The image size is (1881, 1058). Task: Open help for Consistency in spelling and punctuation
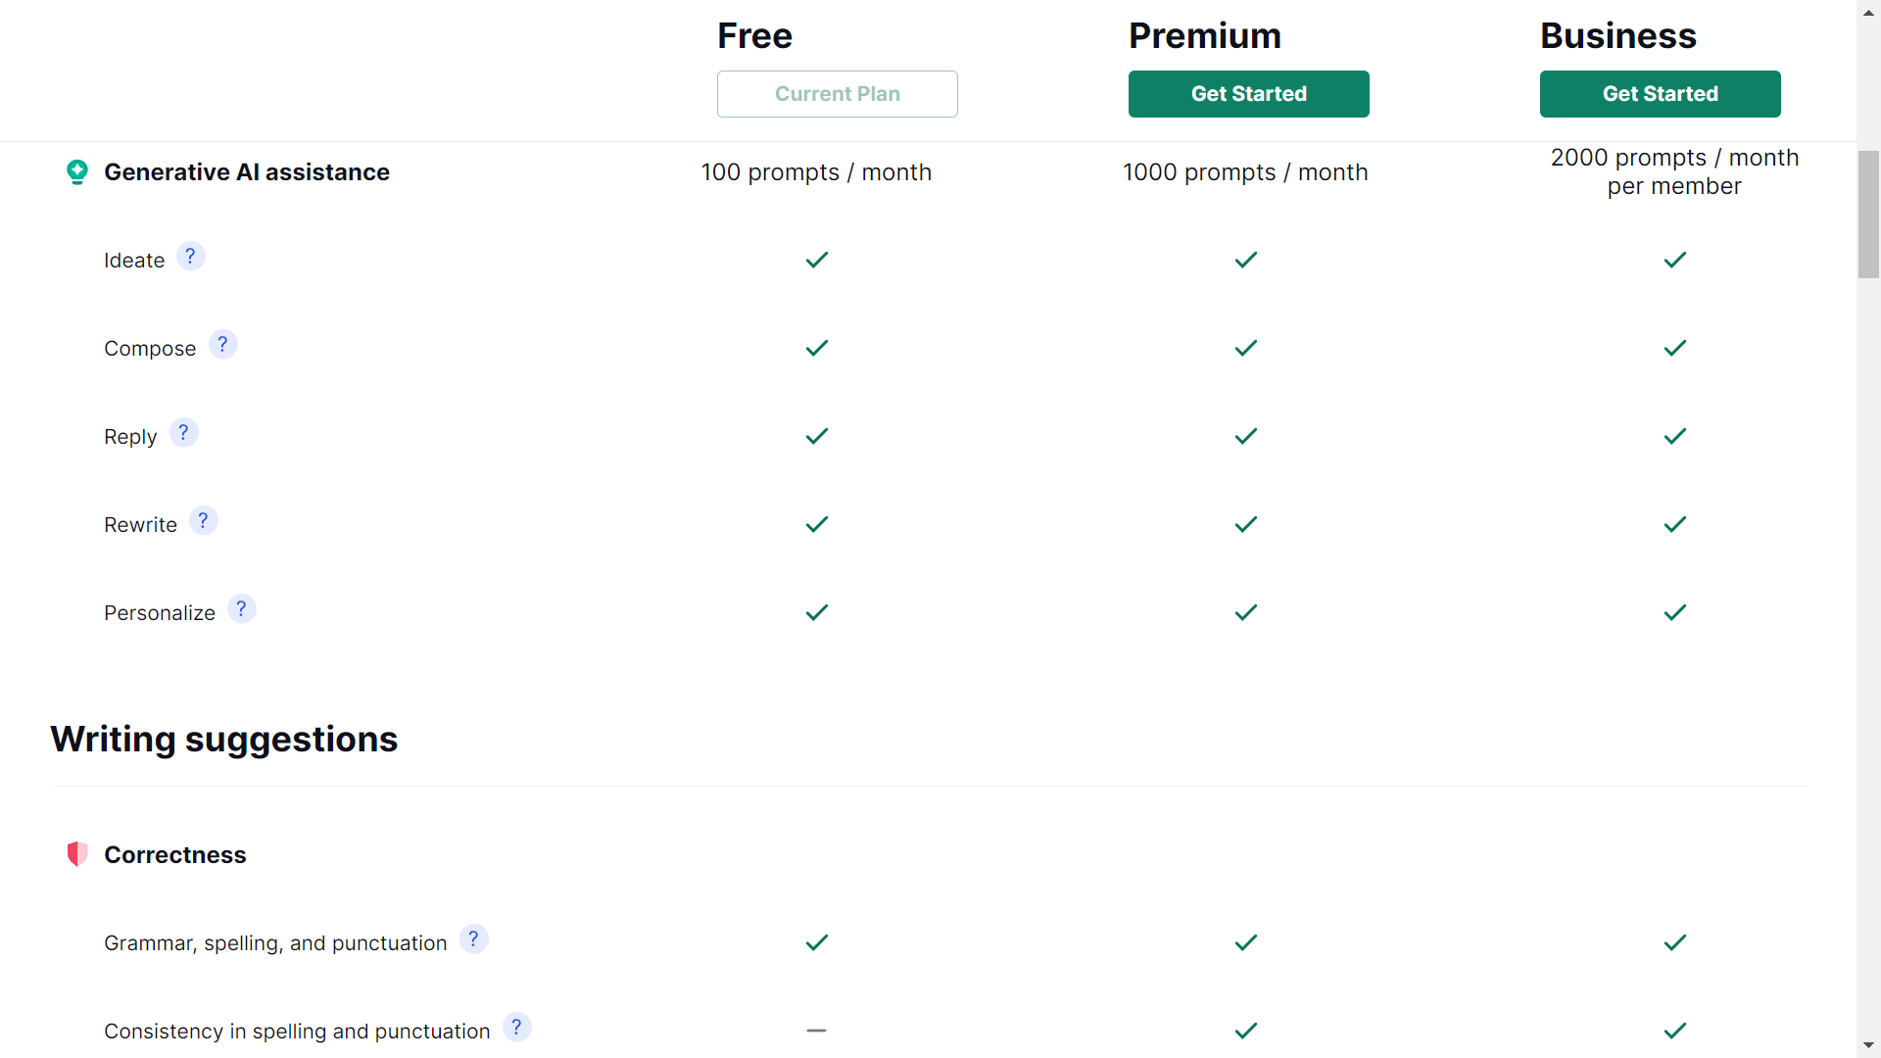pyautogui.click(x=516, y=1027)
